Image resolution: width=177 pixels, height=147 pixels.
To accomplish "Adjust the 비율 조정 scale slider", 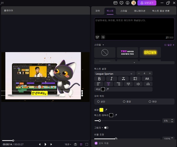I will click(x=116, y=139).
